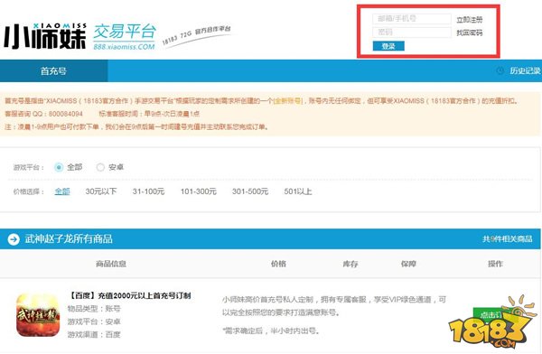Select the 安卓 platform radio button
Image resolution: width=542 pixels, height=354 pixels.
tap(100, 167)
